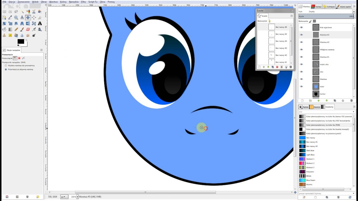
Task: Select the Scissors Select tool
Action: click(34, 11)
